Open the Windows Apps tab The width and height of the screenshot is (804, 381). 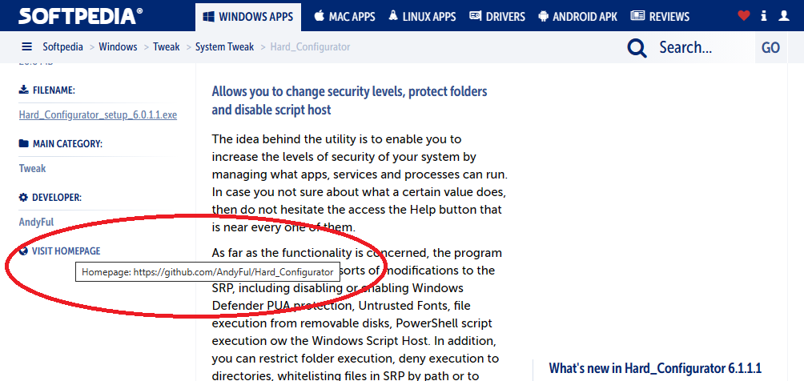(247, 16)
